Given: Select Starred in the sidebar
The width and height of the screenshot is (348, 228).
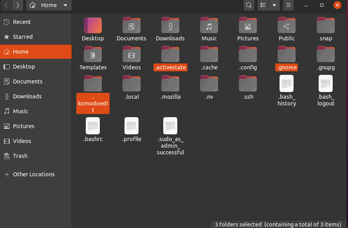Looking at the screenshot, I should click(22, 37).
